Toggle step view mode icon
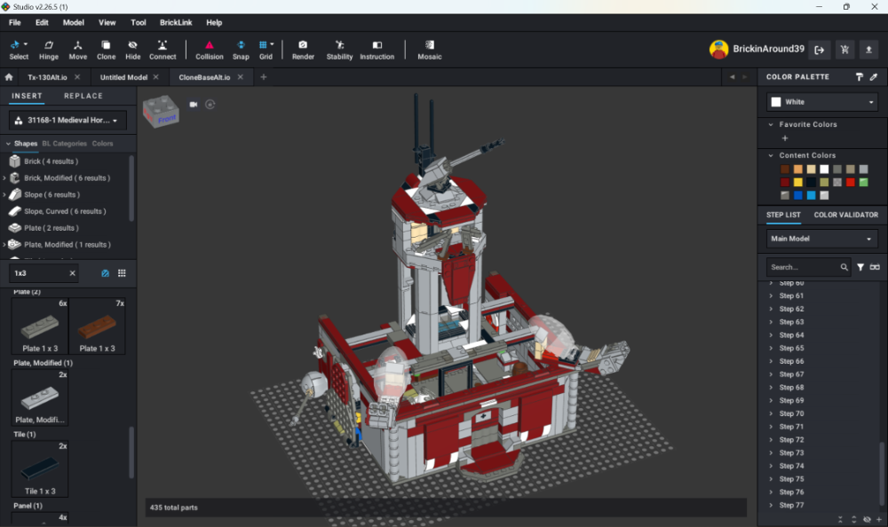The image size is (888, 527). point(875,267)
